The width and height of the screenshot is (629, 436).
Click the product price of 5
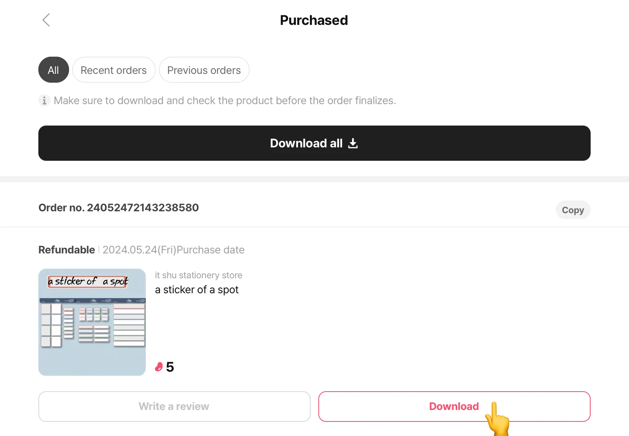pyautogui.click(x=170, y=367)
